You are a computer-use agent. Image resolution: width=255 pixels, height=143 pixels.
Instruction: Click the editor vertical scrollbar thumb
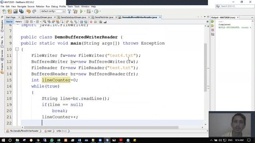pyautogui.click(x=206, y=67)
